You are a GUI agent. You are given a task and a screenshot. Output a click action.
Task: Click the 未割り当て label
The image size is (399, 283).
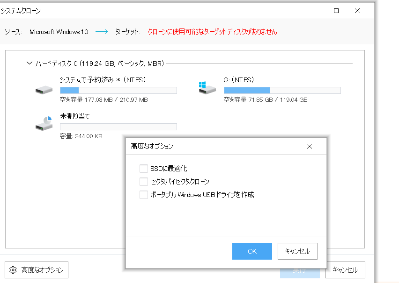point(75,116)
